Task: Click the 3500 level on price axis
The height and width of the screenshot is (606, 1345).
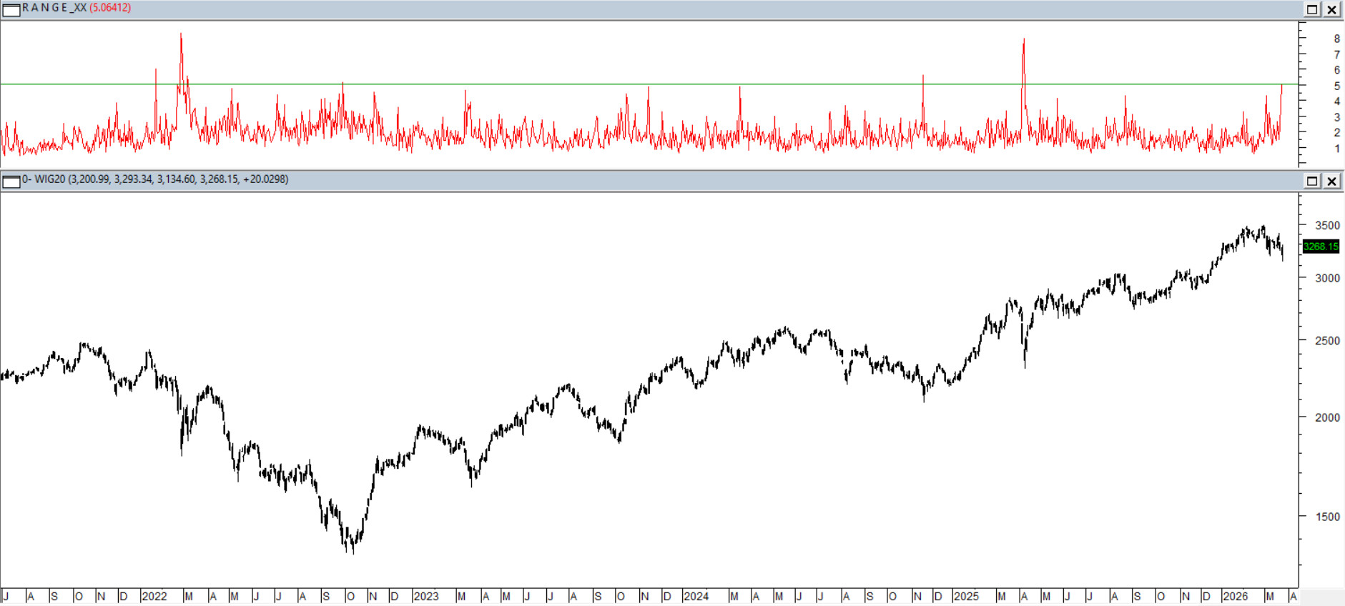Action: pyautogui.click(x=1327, y=225)
